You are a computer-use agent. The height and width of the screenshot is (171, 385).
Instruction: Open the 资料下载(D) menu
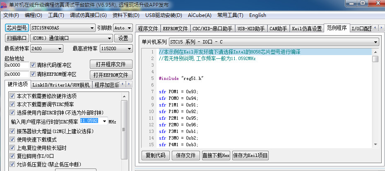click(126, 15)
